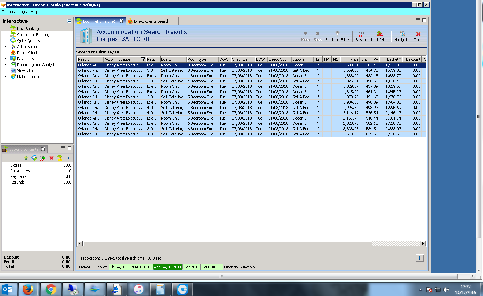Image resolution: width=483 pixels, height=296 pixels.
Task: Collapse the Interactive panel
Action: (69, 21)
